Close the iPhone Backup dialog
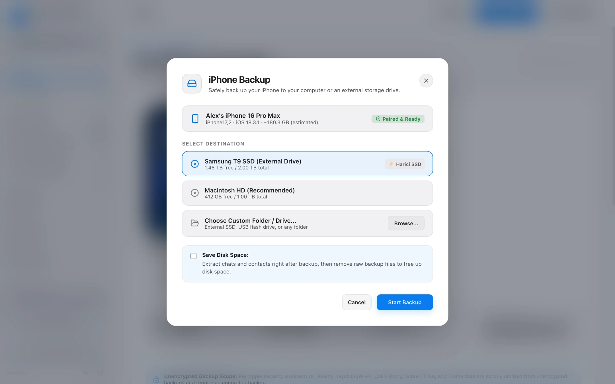 pyautogui.click(x=426, y=81)
